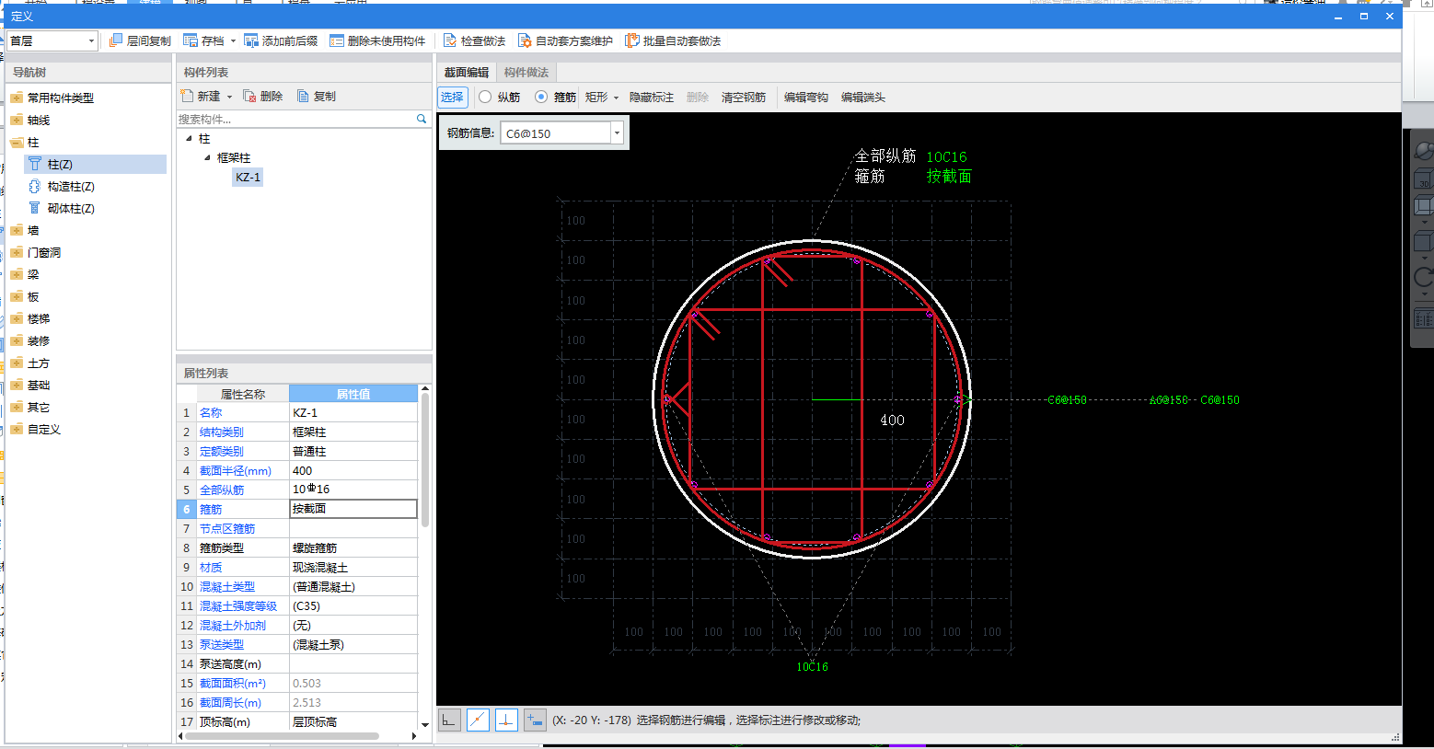Viewport: 1434px width, 749px height.
Task: Select 砌体柱(Z) icon in navigation tree
Action: [34, 208]
